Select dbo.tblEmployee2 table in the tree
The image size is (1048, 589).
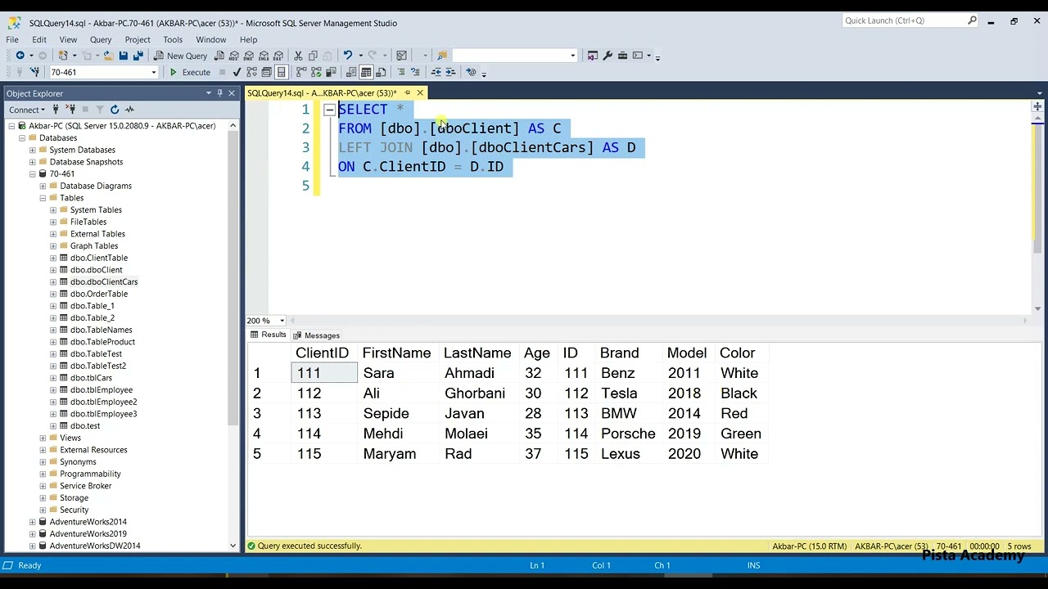[x=103, y=402]
